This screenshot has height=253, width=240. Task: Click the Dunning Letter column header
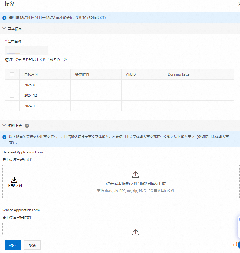point(199,74)
